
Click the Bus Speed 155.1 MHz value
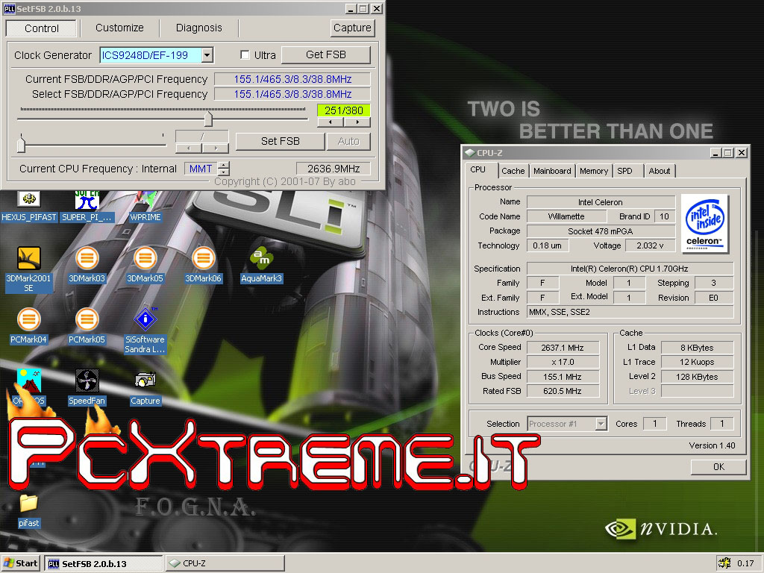tap(563, 377)
